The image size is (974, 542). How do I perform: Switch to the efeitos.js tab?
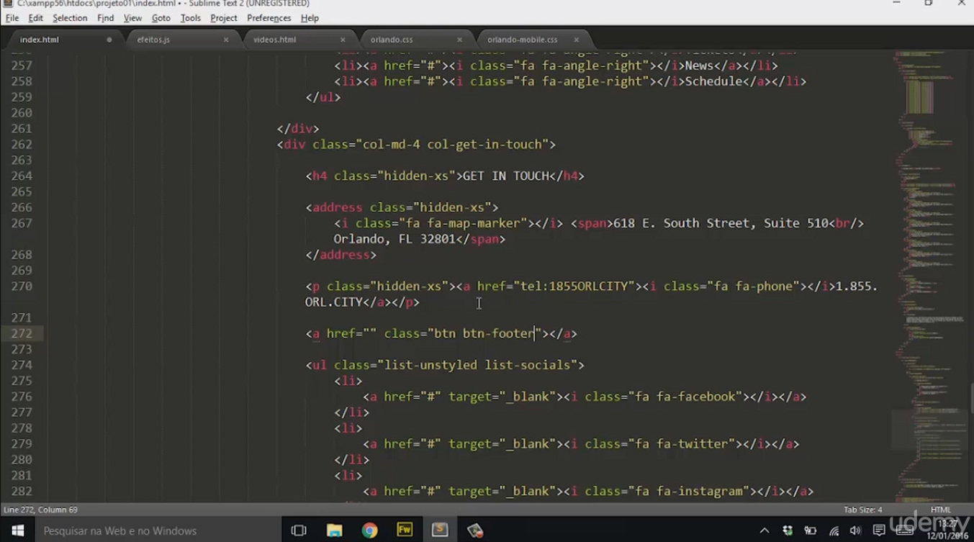click(x=180, y=40)
